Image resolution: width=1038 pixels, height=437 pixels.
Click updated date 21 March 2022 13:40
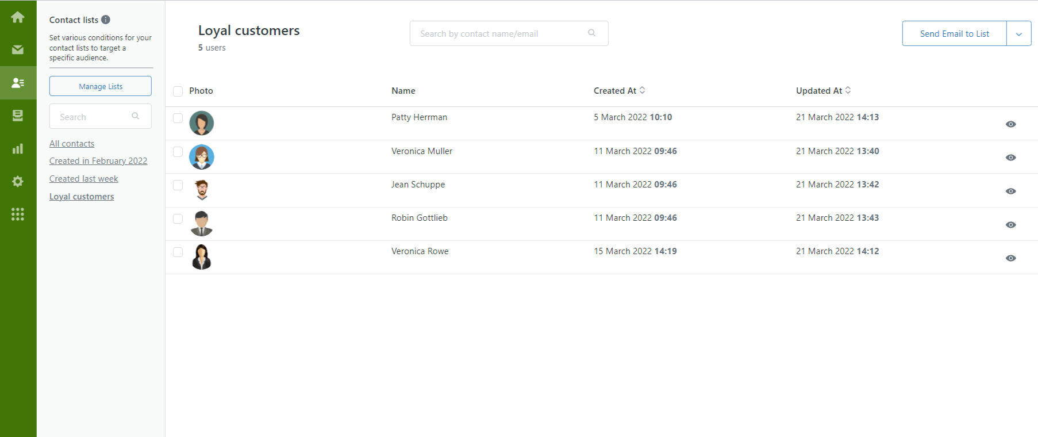click(x=837, y=151)
